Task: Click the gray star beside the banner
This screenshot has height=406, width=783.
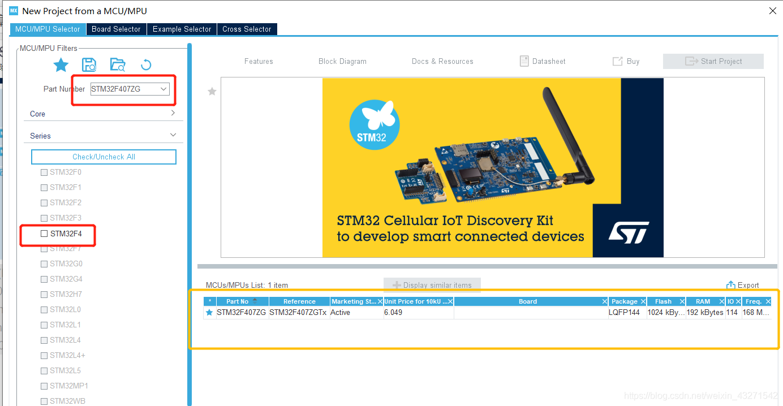Action: pyautogui.click(x=212, y=91)
